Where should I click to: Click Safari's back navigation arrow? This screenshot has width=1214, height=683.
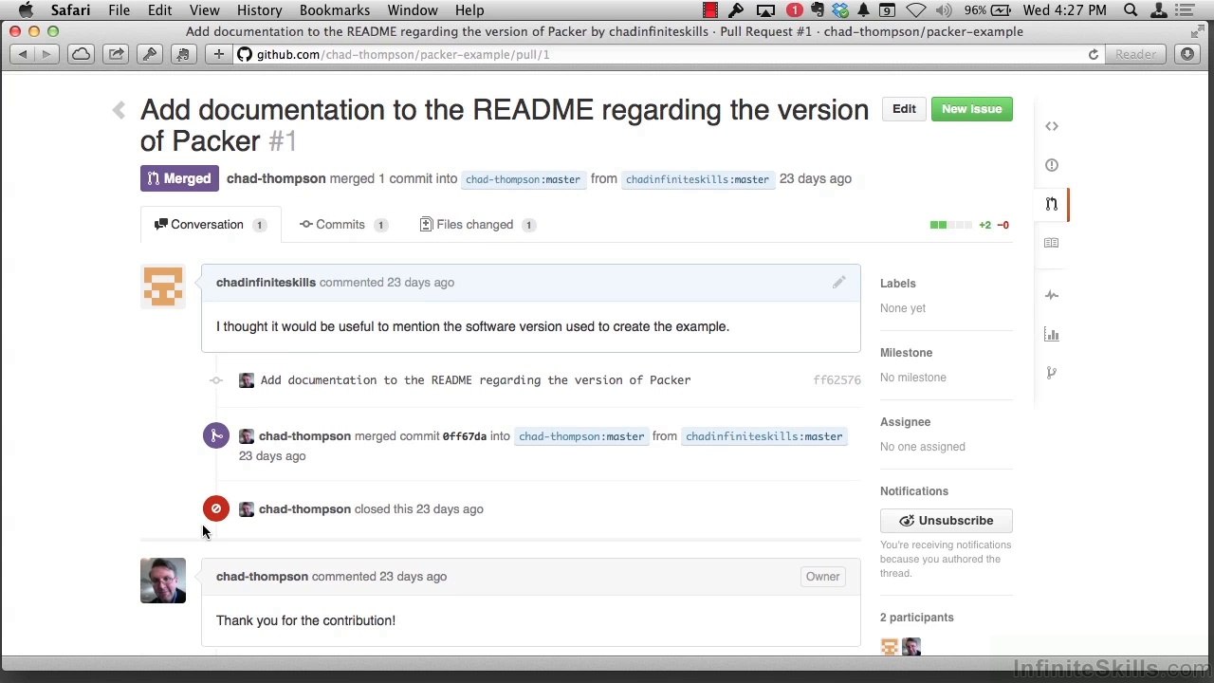(23, 55)
